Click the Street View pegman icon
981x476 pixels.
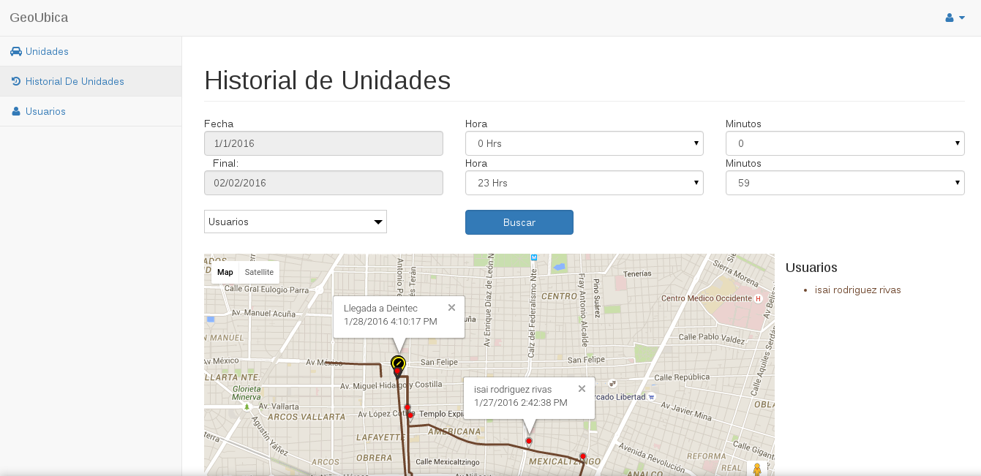[x=756, y=469]
